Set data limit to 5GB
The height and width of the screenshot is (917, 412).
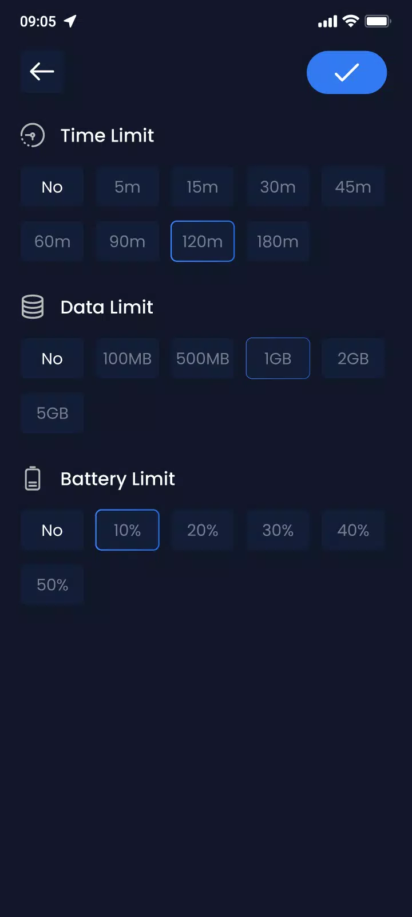click(x=52, y=413)
